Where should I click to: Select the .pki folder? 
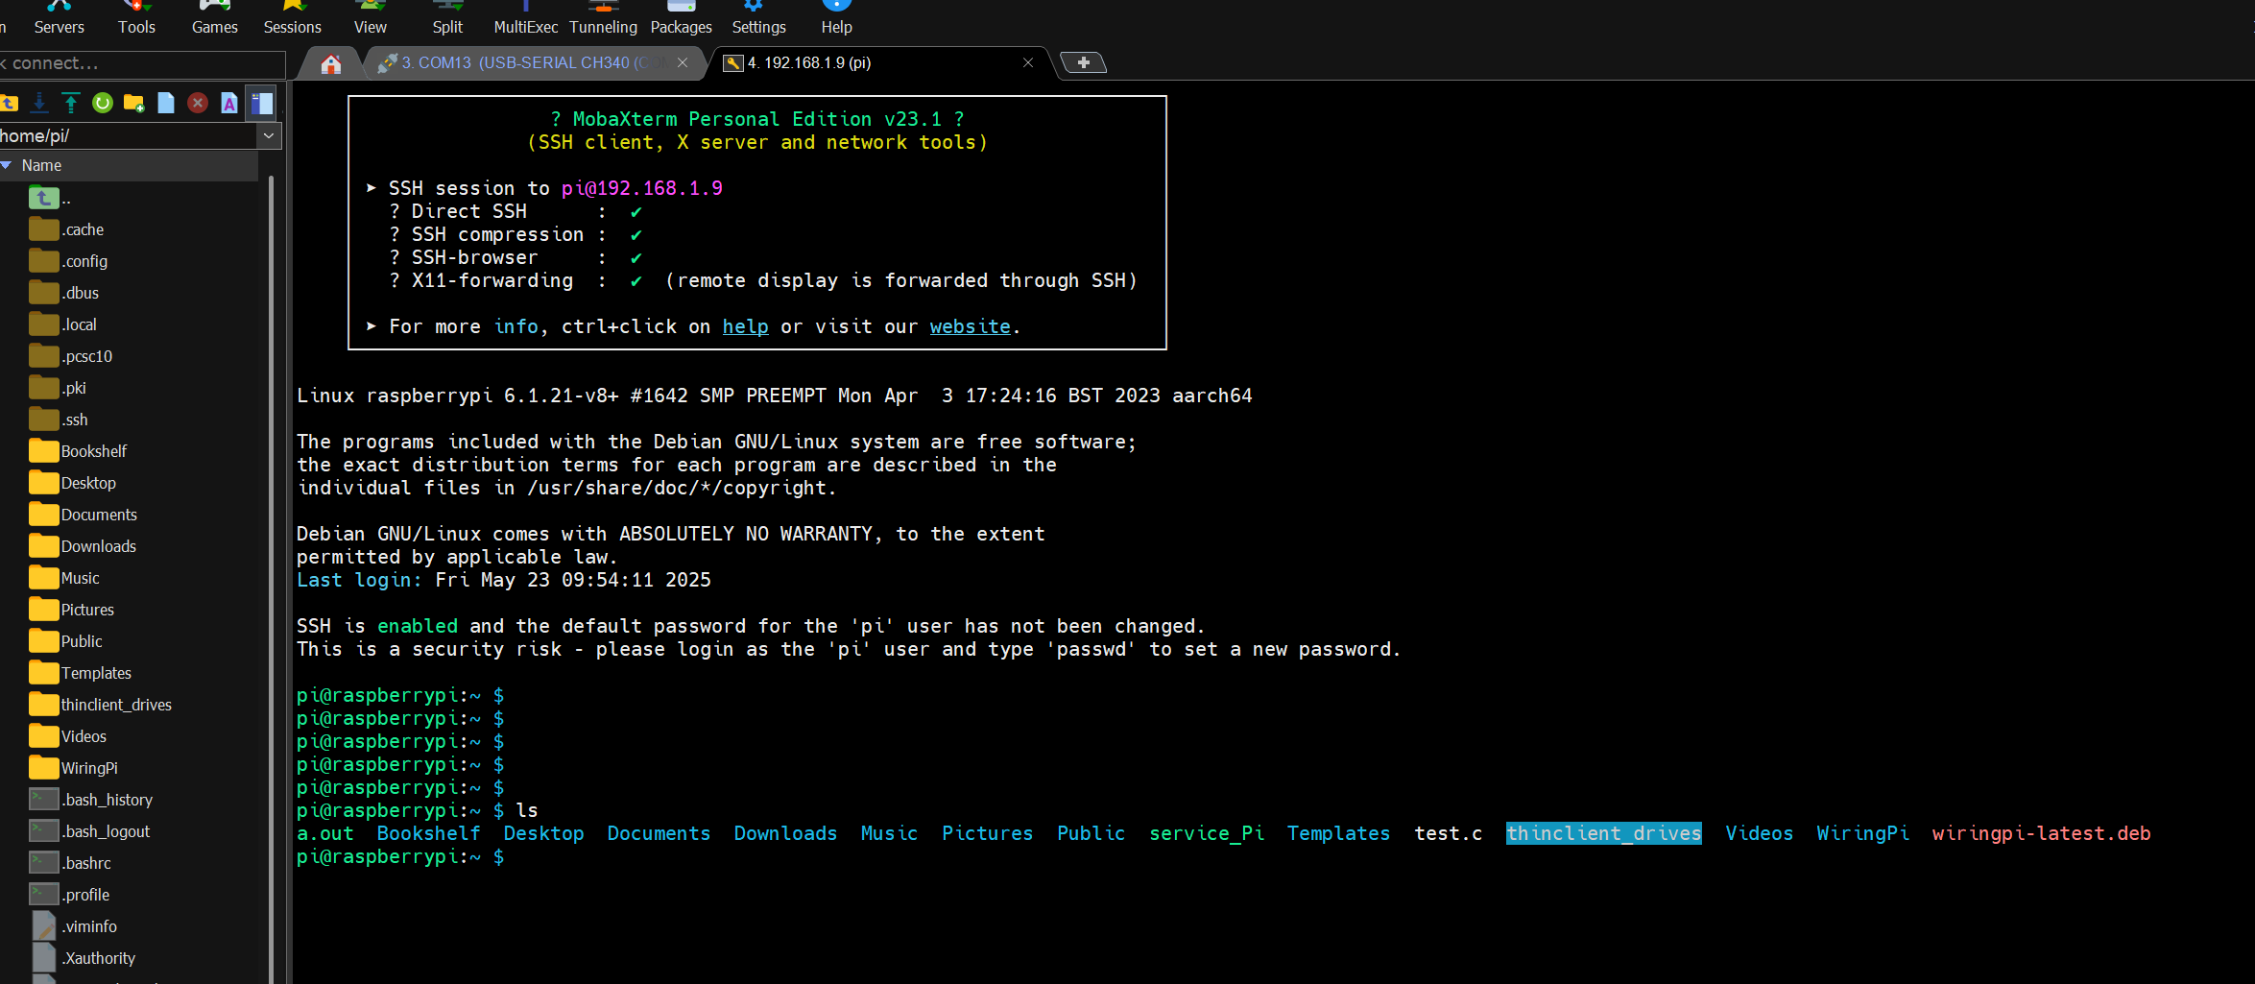(58, 388)
